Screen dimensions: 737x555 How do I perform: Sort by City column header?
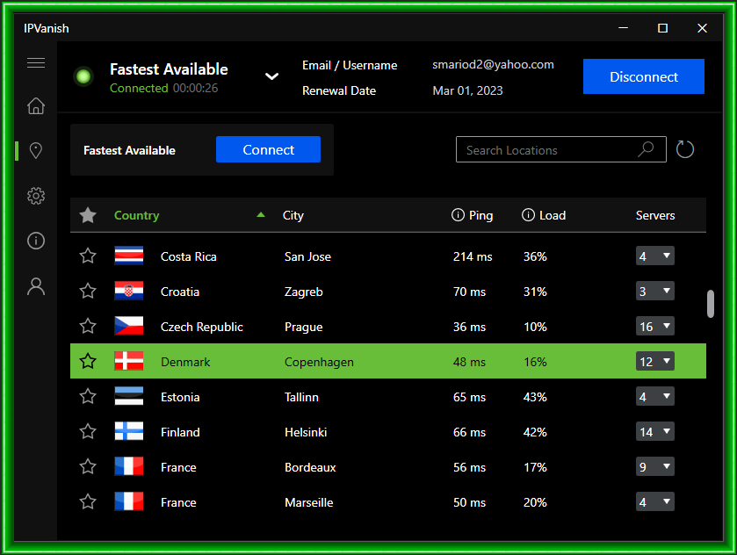click(x=293, y=215)
